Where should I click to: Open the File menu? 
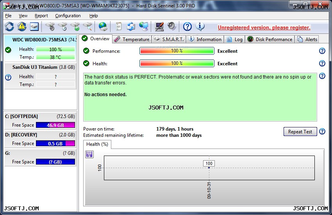(8, 16)
